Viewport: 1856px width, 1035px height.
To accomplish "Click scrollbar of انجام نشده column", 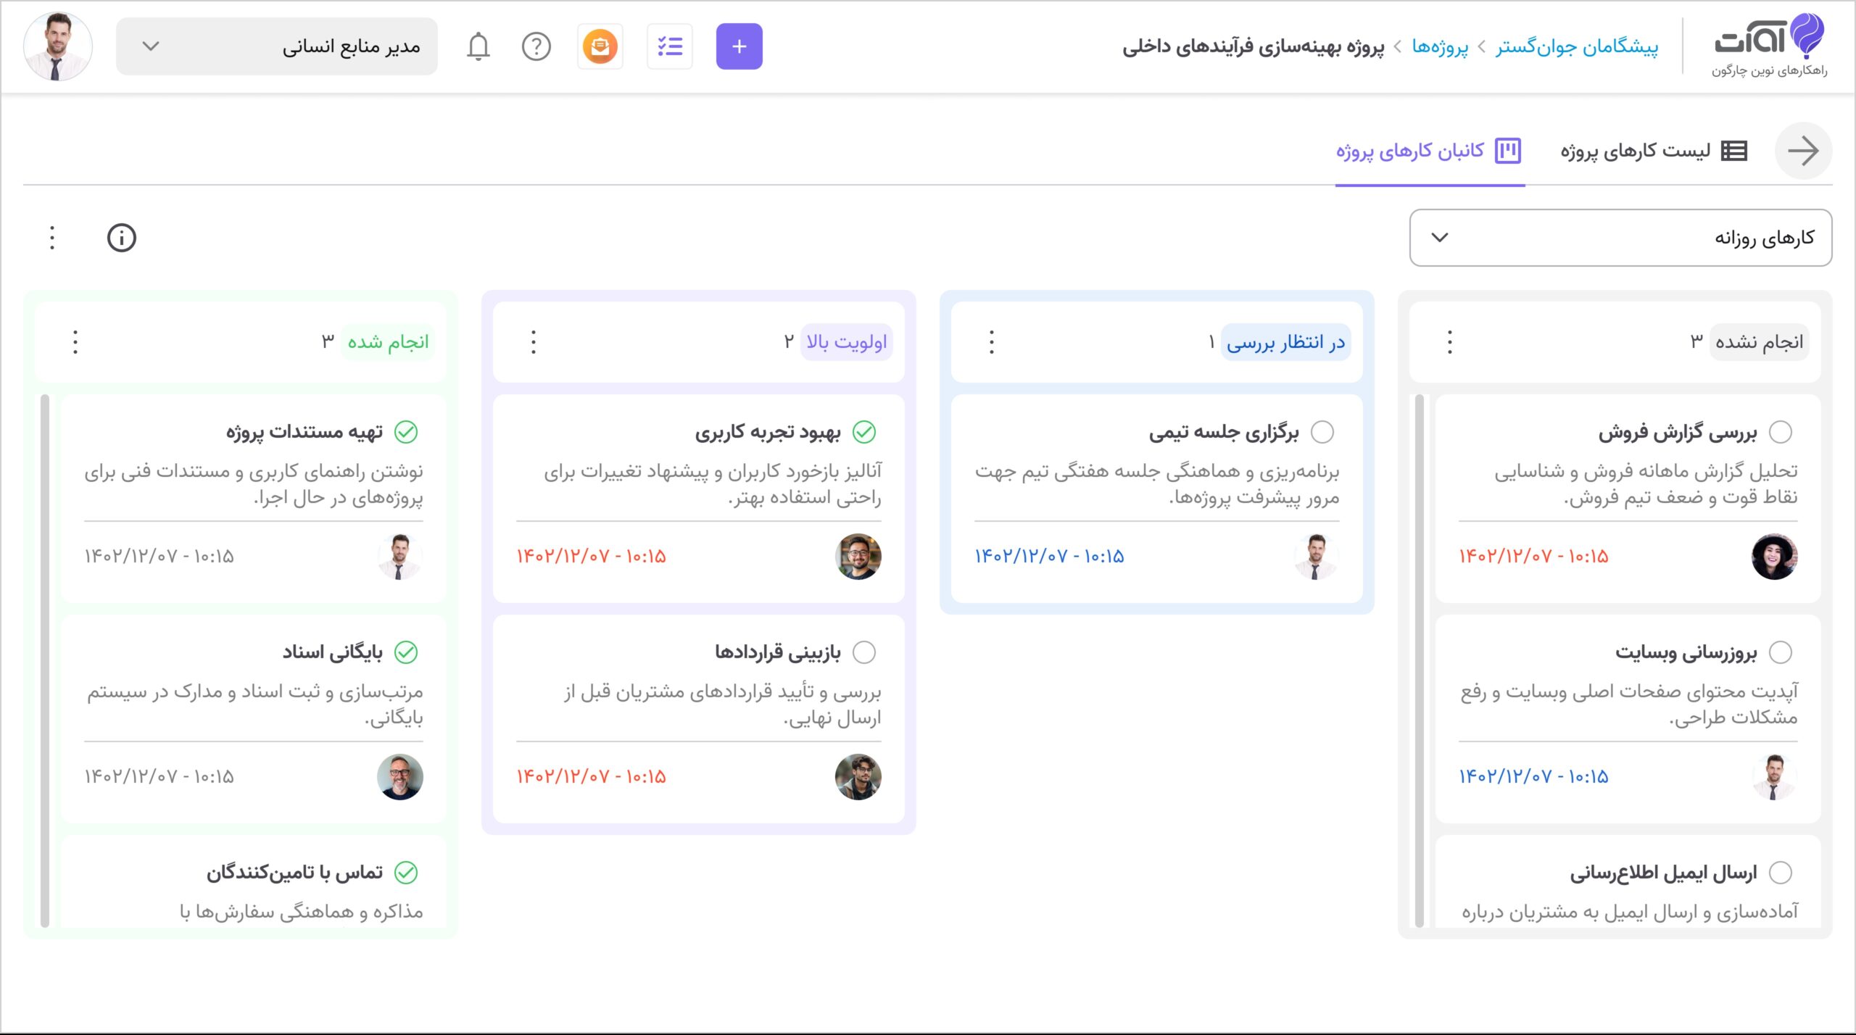I will pos(1420,660).
